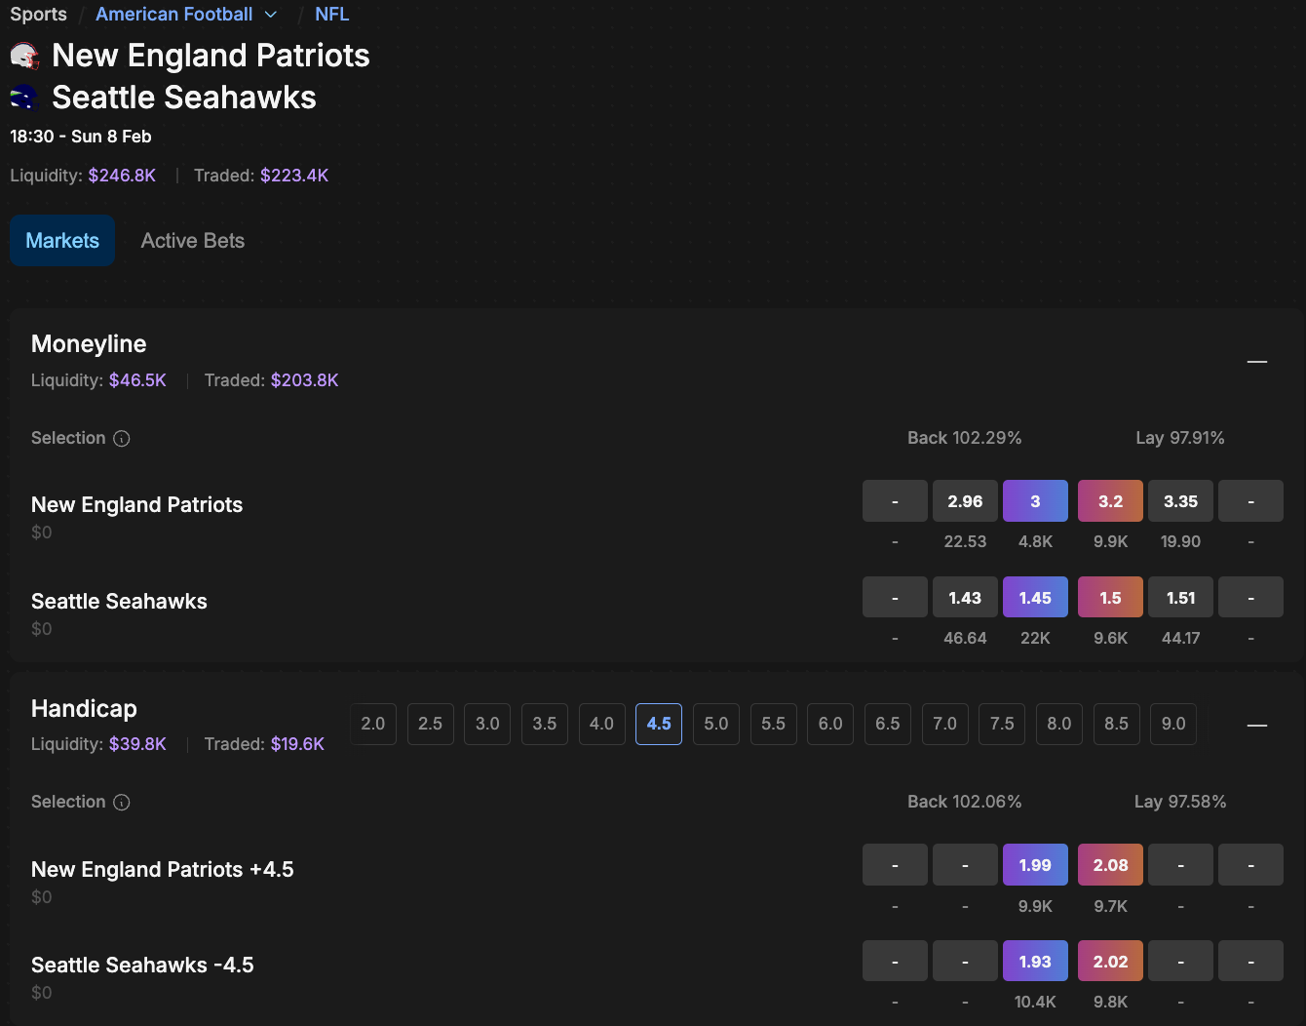Click the Back 102.29% moneyline header
Screen dimensions: 1306x1026
(965, 439)
